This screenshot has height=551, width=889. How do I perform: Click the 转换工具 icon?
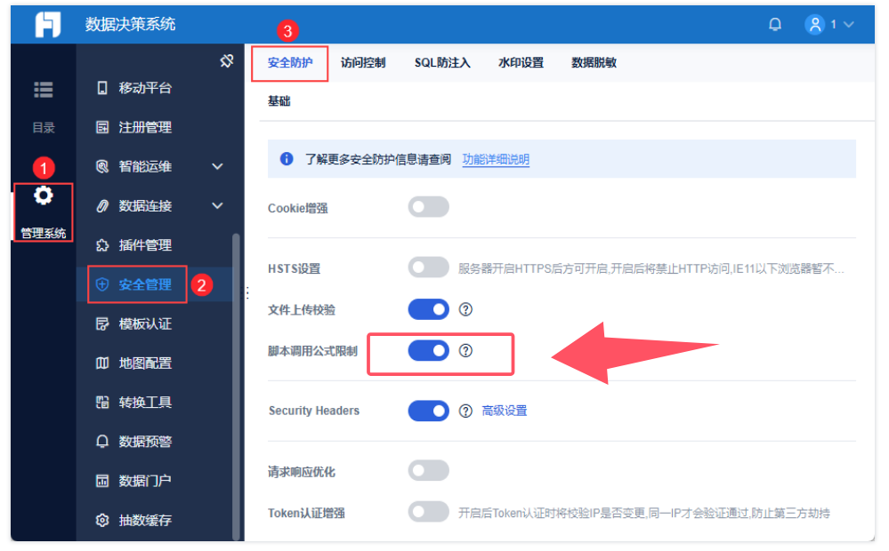(102, 402)
